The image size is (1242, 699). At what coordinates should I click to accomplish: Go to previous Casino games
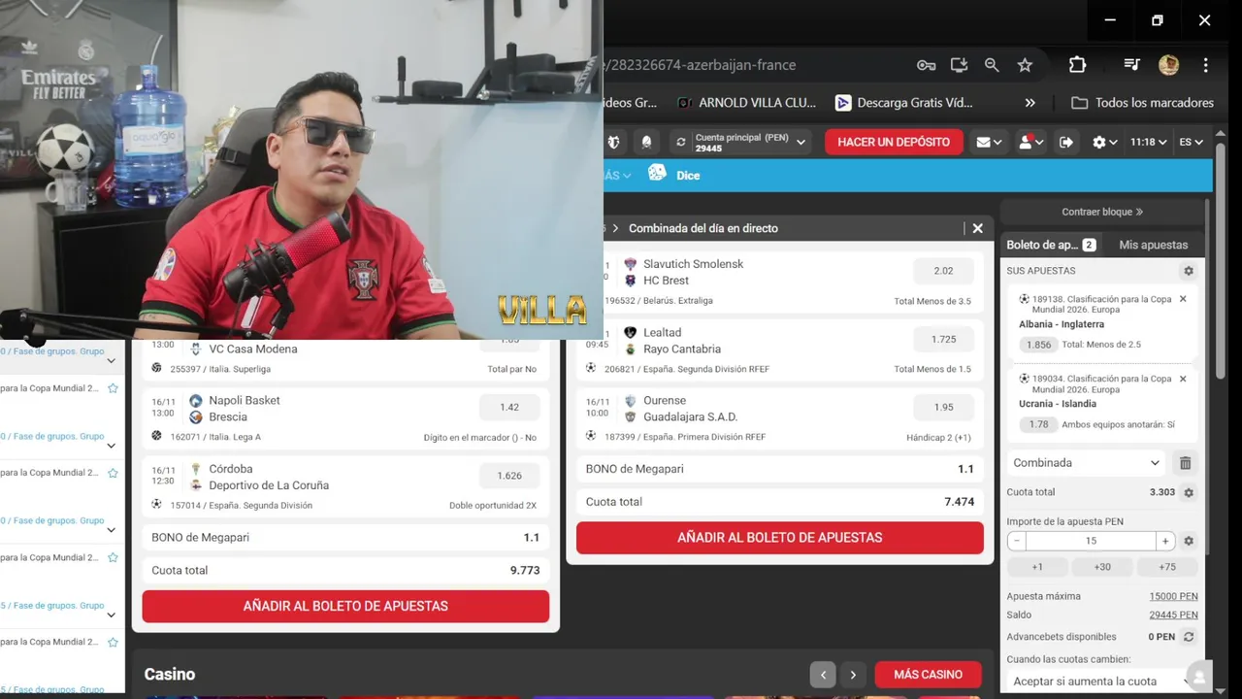pyautogui.click(x=823, y=675)
